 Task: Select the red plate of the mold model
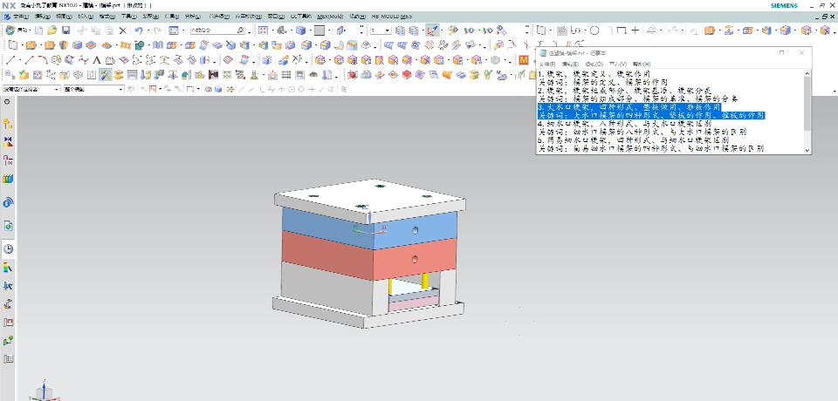[368, 257]
